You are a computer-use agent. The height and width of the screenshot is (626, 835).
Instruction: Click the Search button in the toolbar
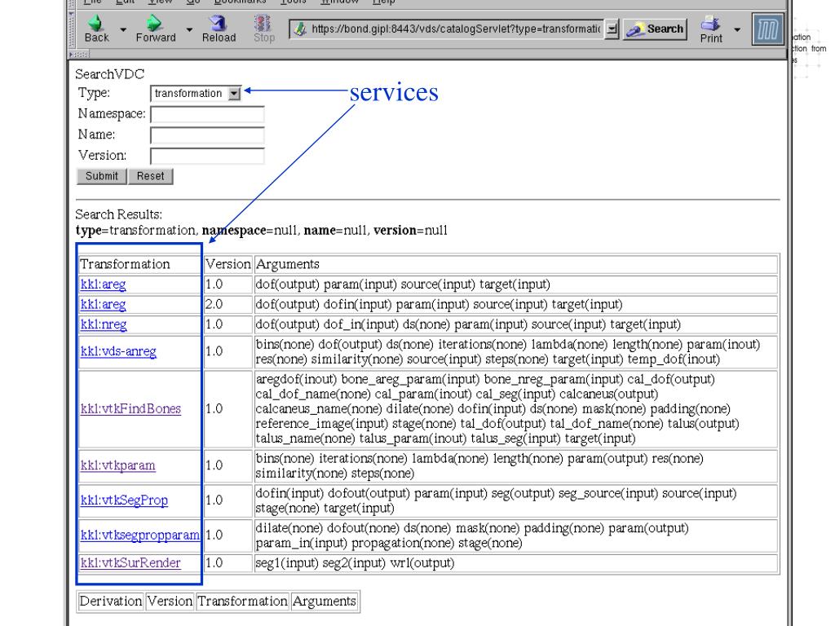click(x=655, y=29)
